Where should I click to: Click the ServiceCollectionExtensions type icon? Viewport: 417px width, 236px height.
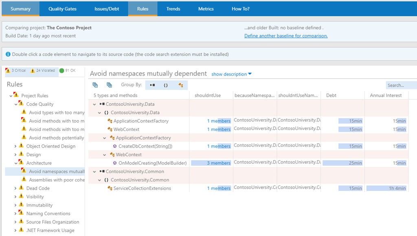[110, 188]
